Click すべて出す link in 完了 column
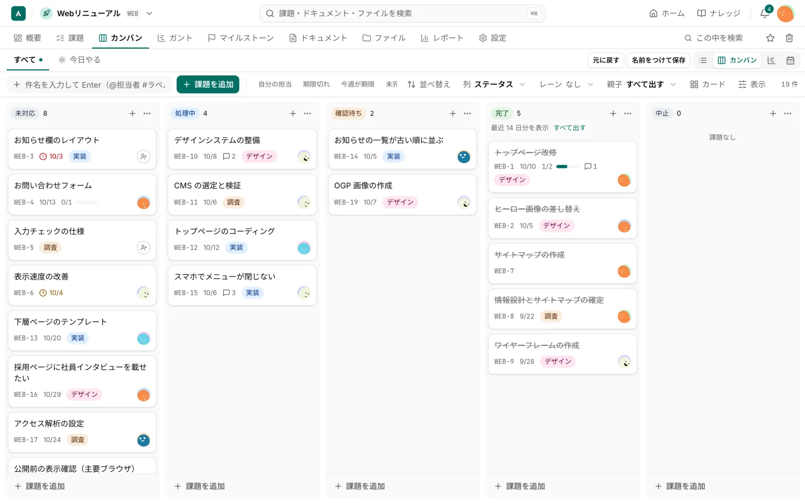The image size is (805, 503). (x=570, y=128)
